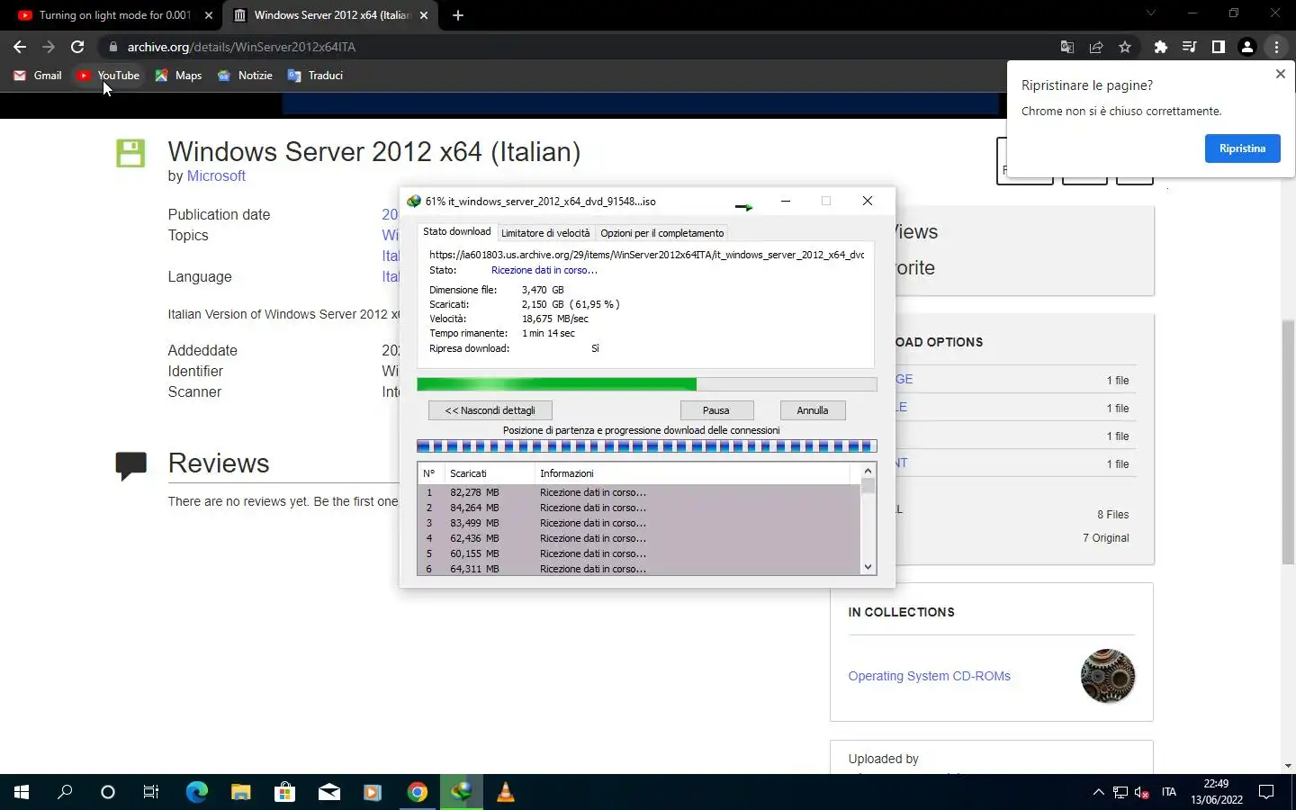Reload the archive.org page

(x=77, y=47)
